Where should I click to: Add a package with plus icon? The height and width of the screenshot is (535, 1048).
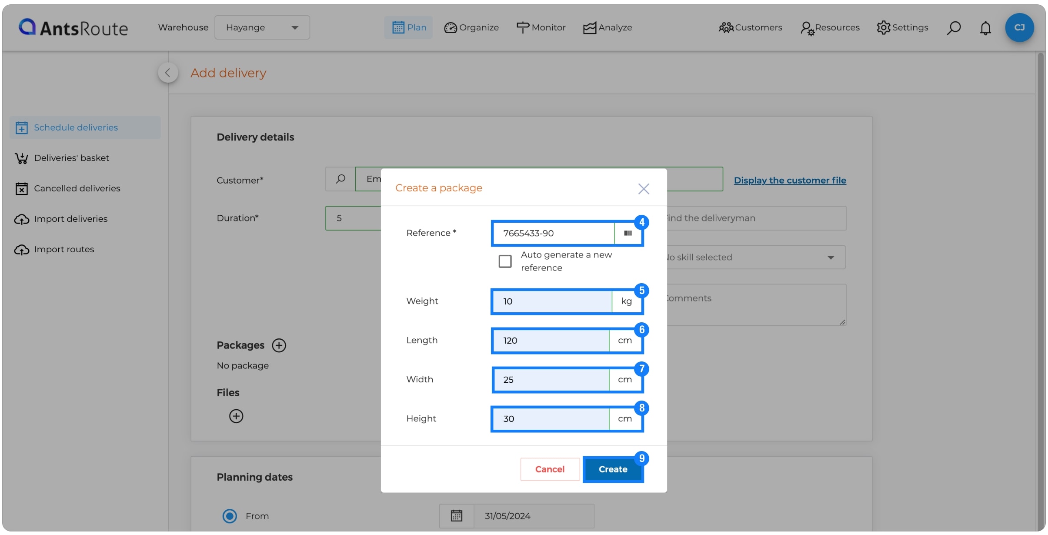[279, 345]
